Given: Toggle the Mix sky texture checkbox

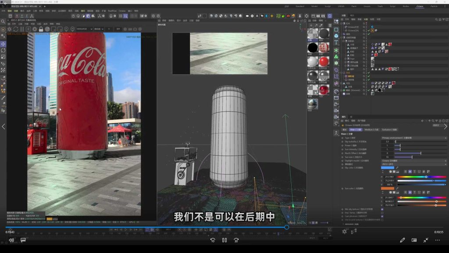Looking at the screenshot, I should click(382, 209).
